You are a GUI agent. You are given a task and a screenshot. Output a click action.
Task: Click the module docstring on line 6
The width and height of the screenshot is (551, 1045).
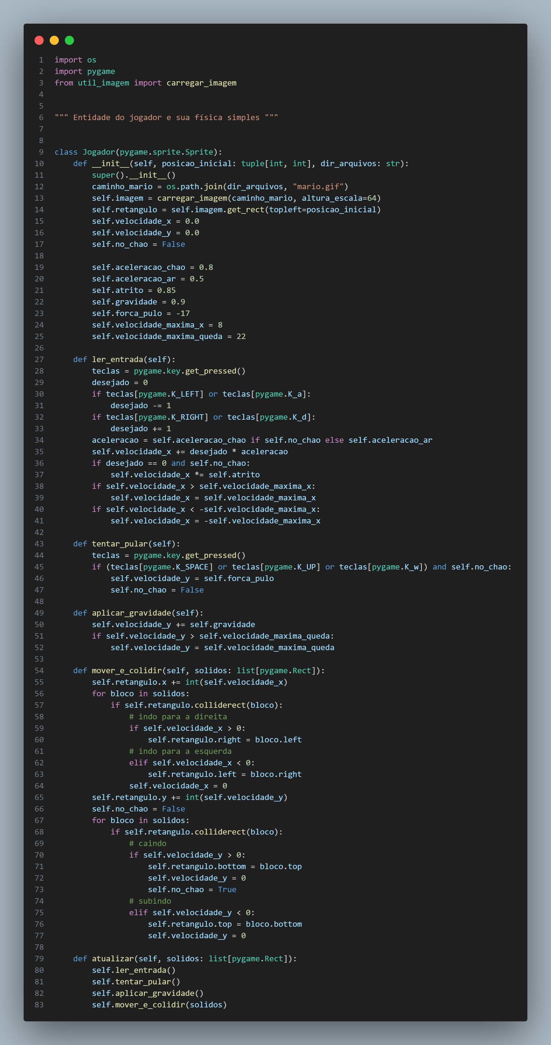pos(166,117)
